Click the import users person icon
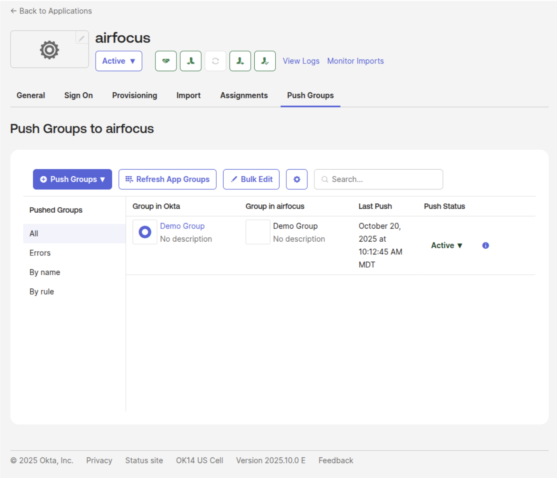 tap(191, 61)
